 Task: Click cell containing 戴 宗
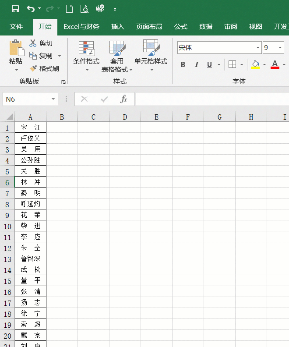pyautogui.click(x=30, y=335)
